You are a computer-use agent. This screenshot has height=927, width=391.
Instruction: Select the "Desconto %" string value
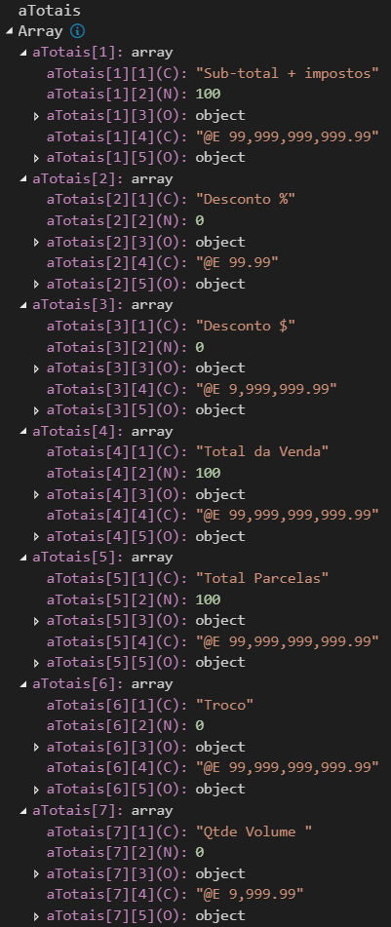246,199
